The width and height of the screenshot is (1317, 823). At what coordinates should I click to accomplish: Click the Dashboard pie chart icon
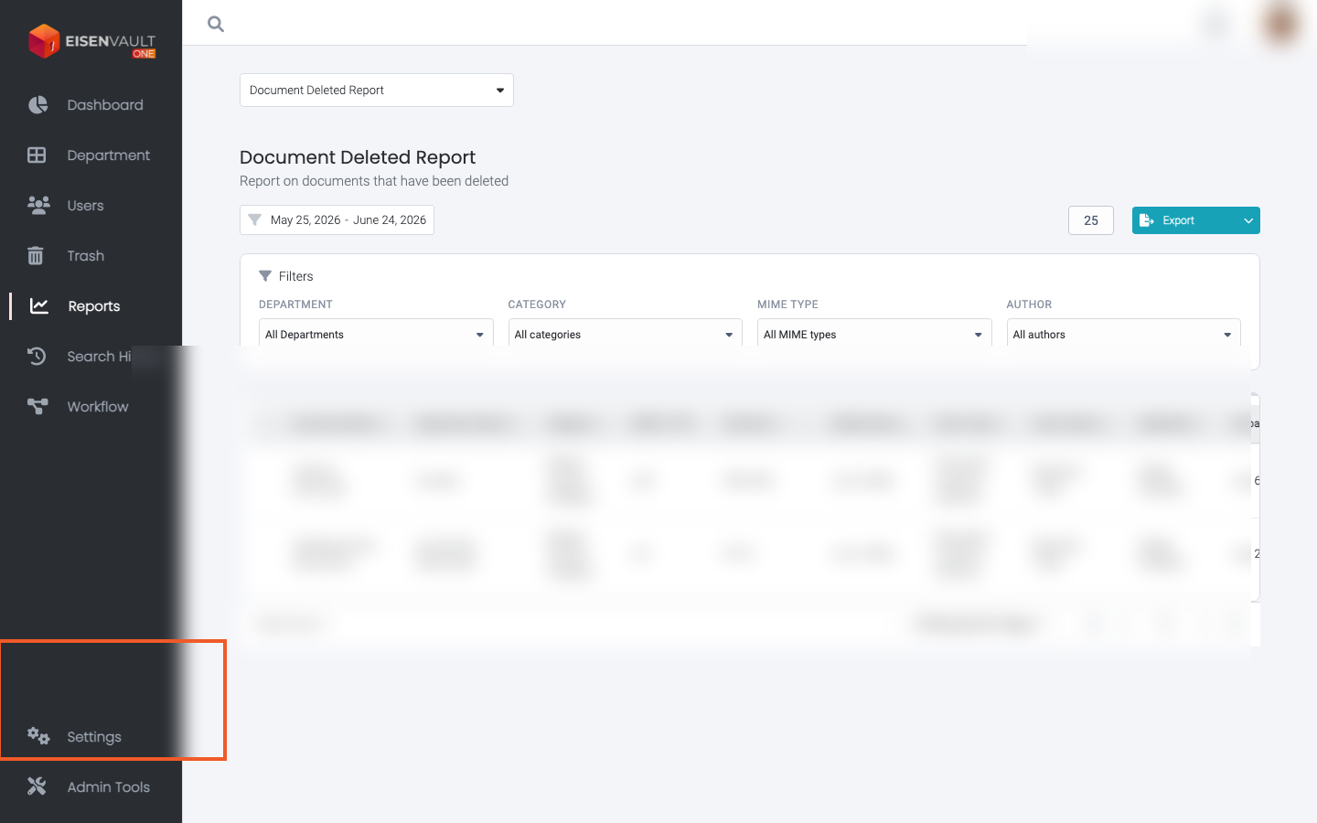pyautogui.click(x=37, y=105)
